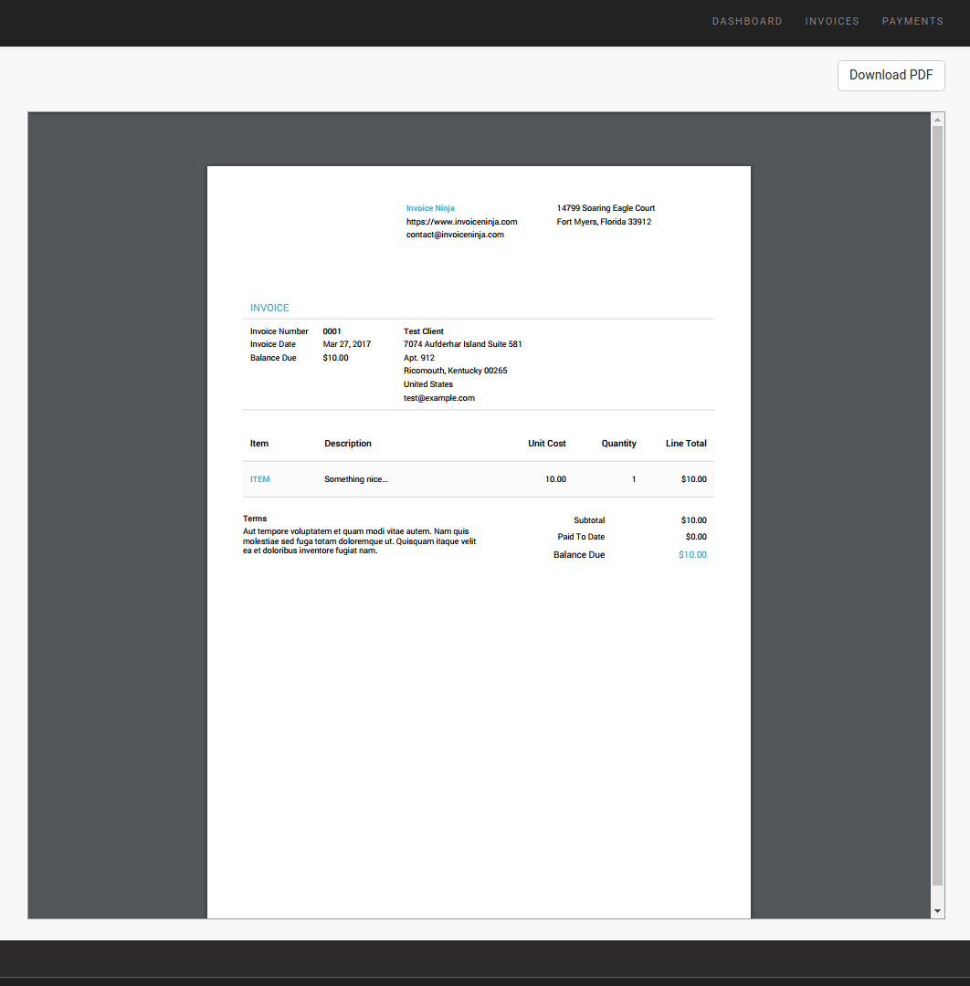The image size is (970, 986).
Task: Click the blue INVOICE heading
Action: 269,309
